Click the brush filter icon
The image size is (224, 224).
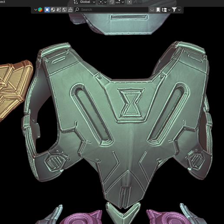click(70, 10)
